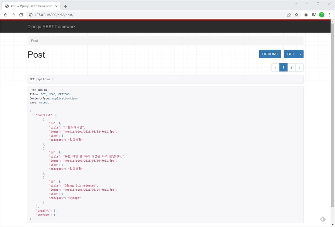This screenshot has width=335, height=227.
Task: Open a new browser tab
Action: pyautogui.click(x=65, y=6)
